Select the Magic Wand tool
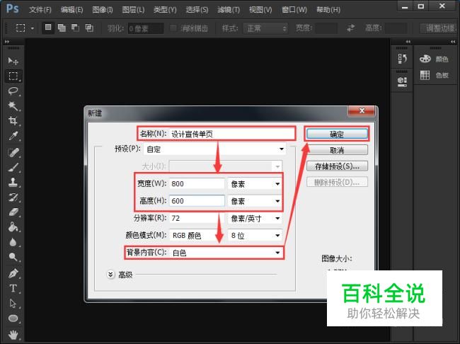The width and height of the screenshot is (460, 344). 13,105
